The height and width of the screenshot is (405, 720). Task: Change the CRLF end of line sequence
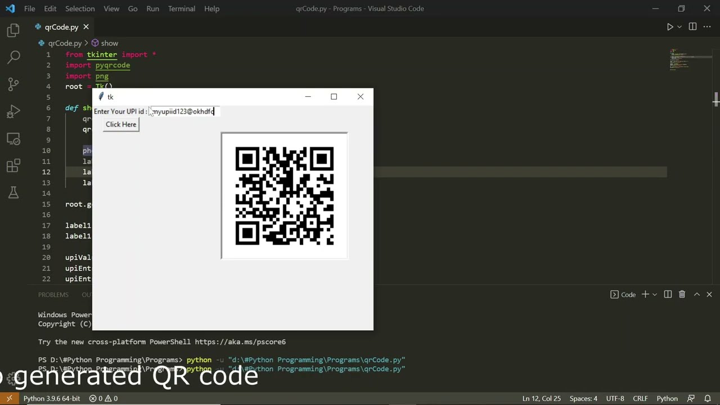[640, 398]
